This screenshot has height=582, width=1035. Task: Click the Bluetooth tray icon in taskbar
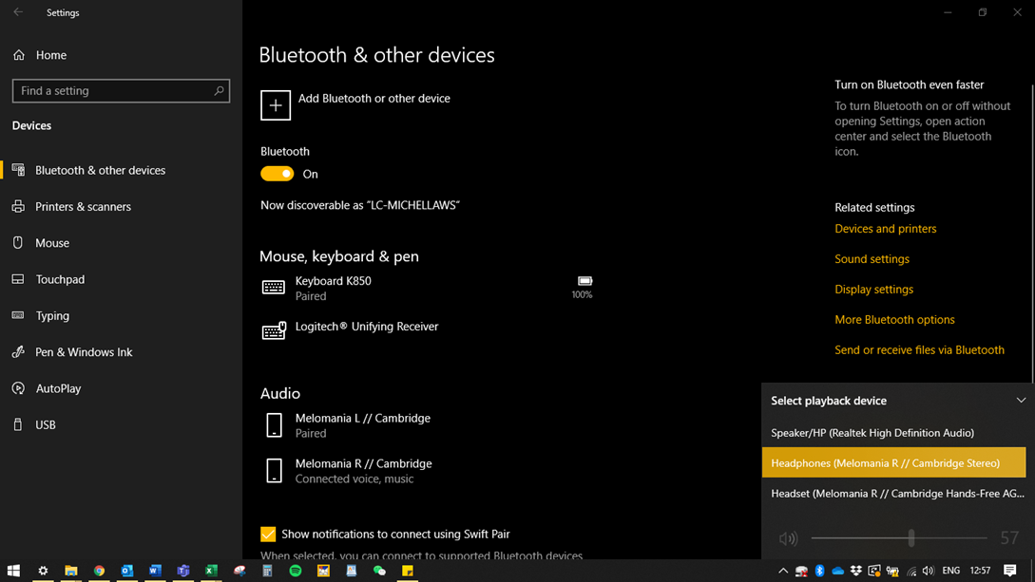pos(819,571)
